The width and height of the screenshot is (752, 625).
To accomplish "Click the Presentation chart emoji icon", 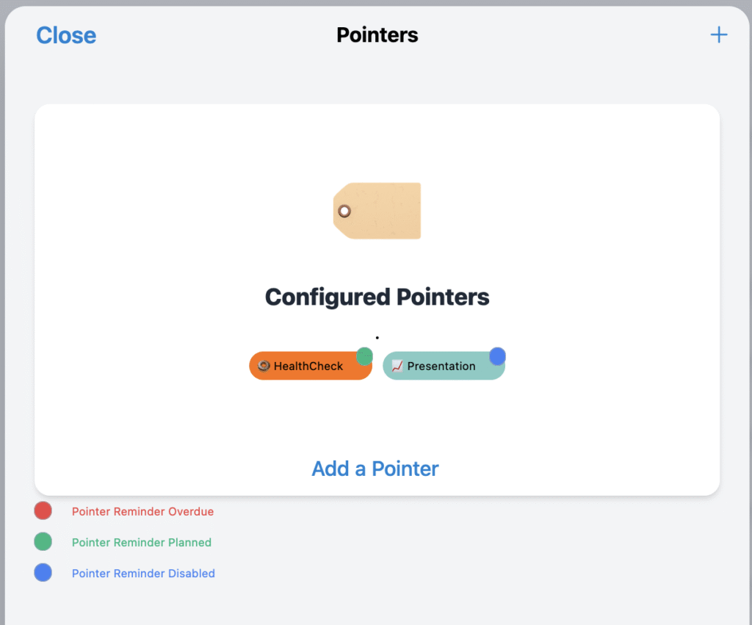I will point(397,366).
